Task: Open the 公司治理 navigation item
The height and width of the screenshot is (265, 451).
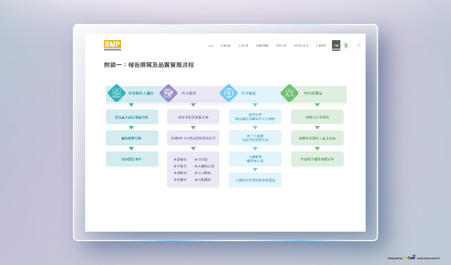Action: tap(243, 46)
